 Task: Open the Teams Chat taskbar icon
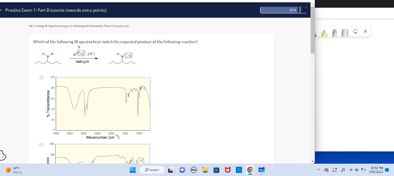pyautogui.click(x=182, y=170)
